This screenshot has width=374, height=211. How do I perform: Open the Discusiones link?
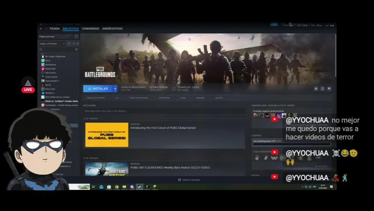(x=164, y=98)
